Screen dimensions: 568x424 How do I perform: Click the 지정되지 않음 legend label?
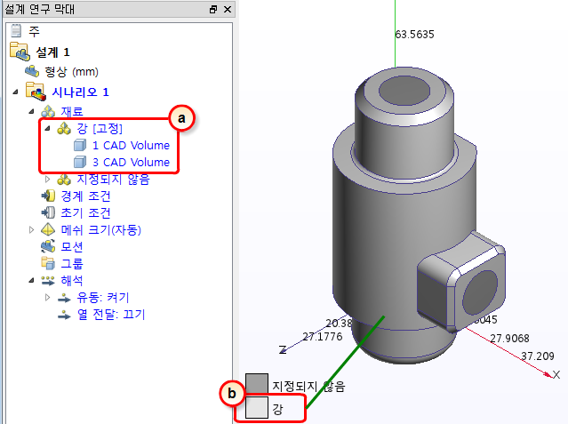308,387
